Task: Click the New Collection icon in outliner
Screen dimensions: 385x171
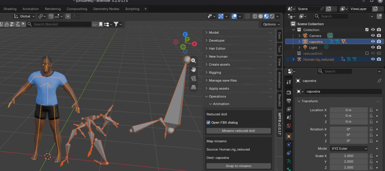Action: (379, 16)
